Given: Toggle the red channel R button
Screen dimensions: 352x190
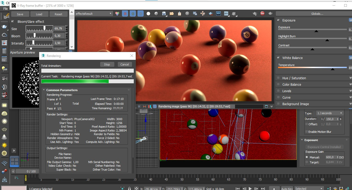Looking at the screenshot, I should 125,14.
